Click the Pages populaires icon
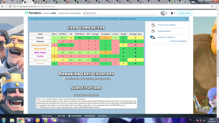This screenshot has height=123, width=219. tap(153, 31)
